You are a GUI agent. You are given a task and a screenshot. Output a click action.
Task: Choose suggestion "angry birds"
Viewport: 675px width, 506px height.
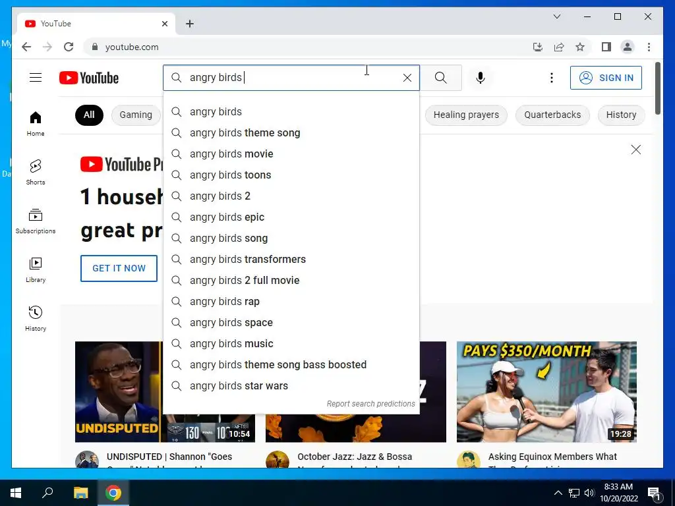click(291, 112)
